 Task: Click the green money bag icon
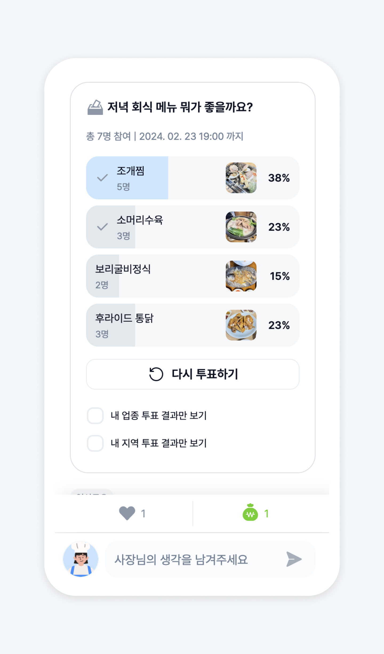pyautogui.click(x=250, y=512)
